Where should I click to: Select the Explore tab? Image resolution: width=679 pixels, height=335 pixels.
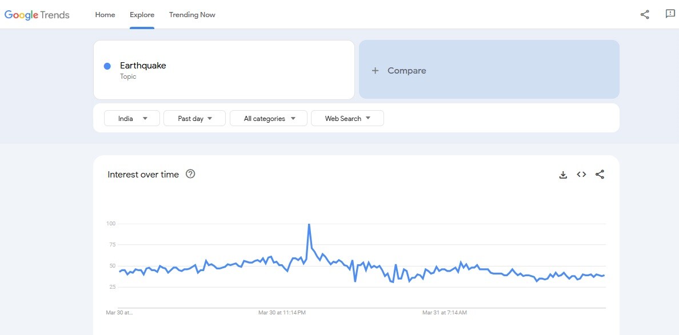(x=142, y=15)
